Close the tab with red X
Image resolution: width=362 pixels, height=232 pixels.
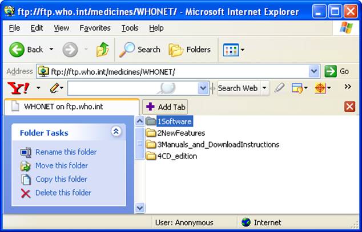pos(349,107)
